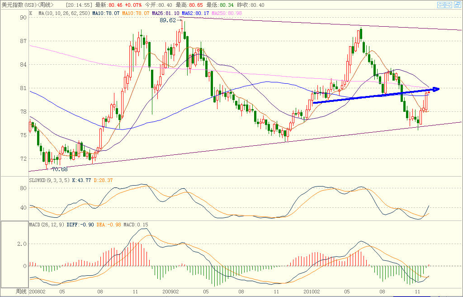The image size is (463, 297).
Task: Click the +0.07% change value
Action: click(133, 5)
